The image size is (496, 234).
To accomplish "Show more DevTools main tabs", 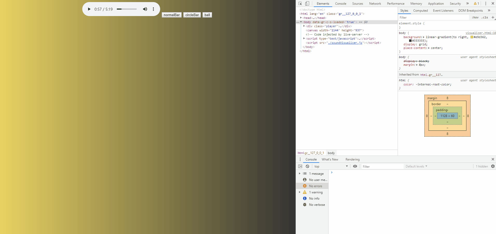I will tap(467, 4).
